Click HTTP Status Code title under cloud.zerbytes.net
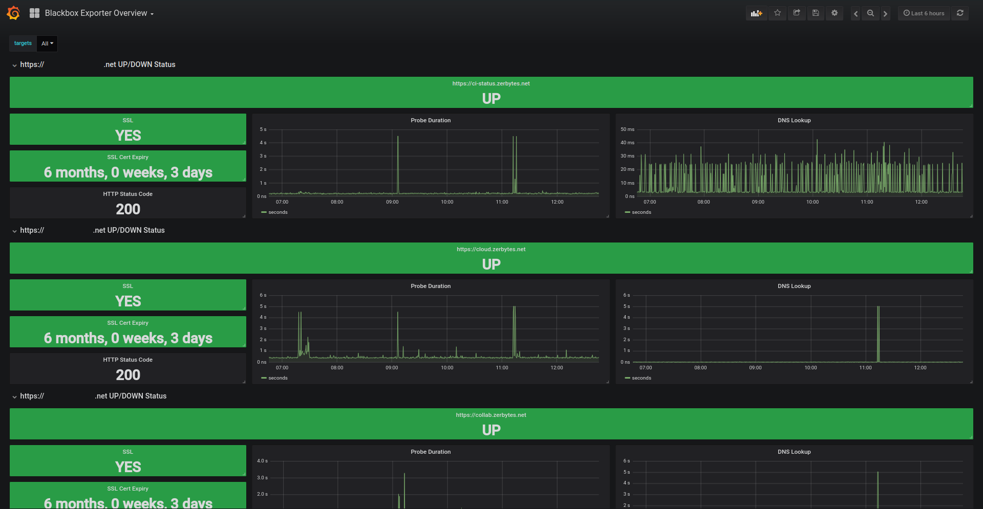 [128, 360]
